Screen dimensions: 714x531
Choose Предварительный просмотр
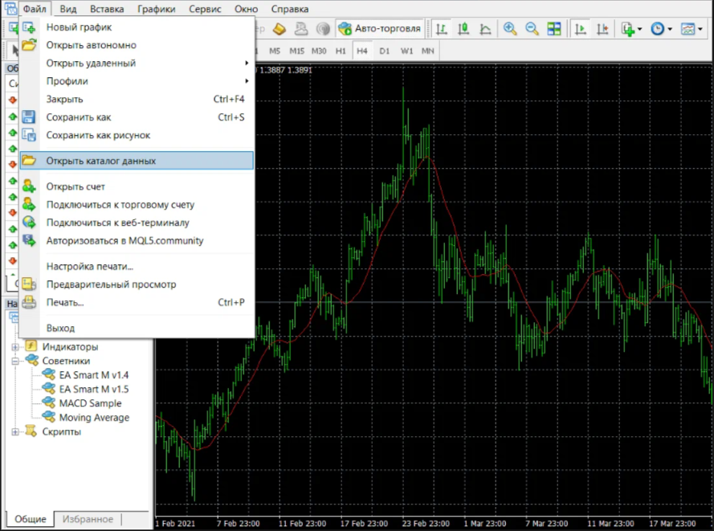tap(137, 284)
